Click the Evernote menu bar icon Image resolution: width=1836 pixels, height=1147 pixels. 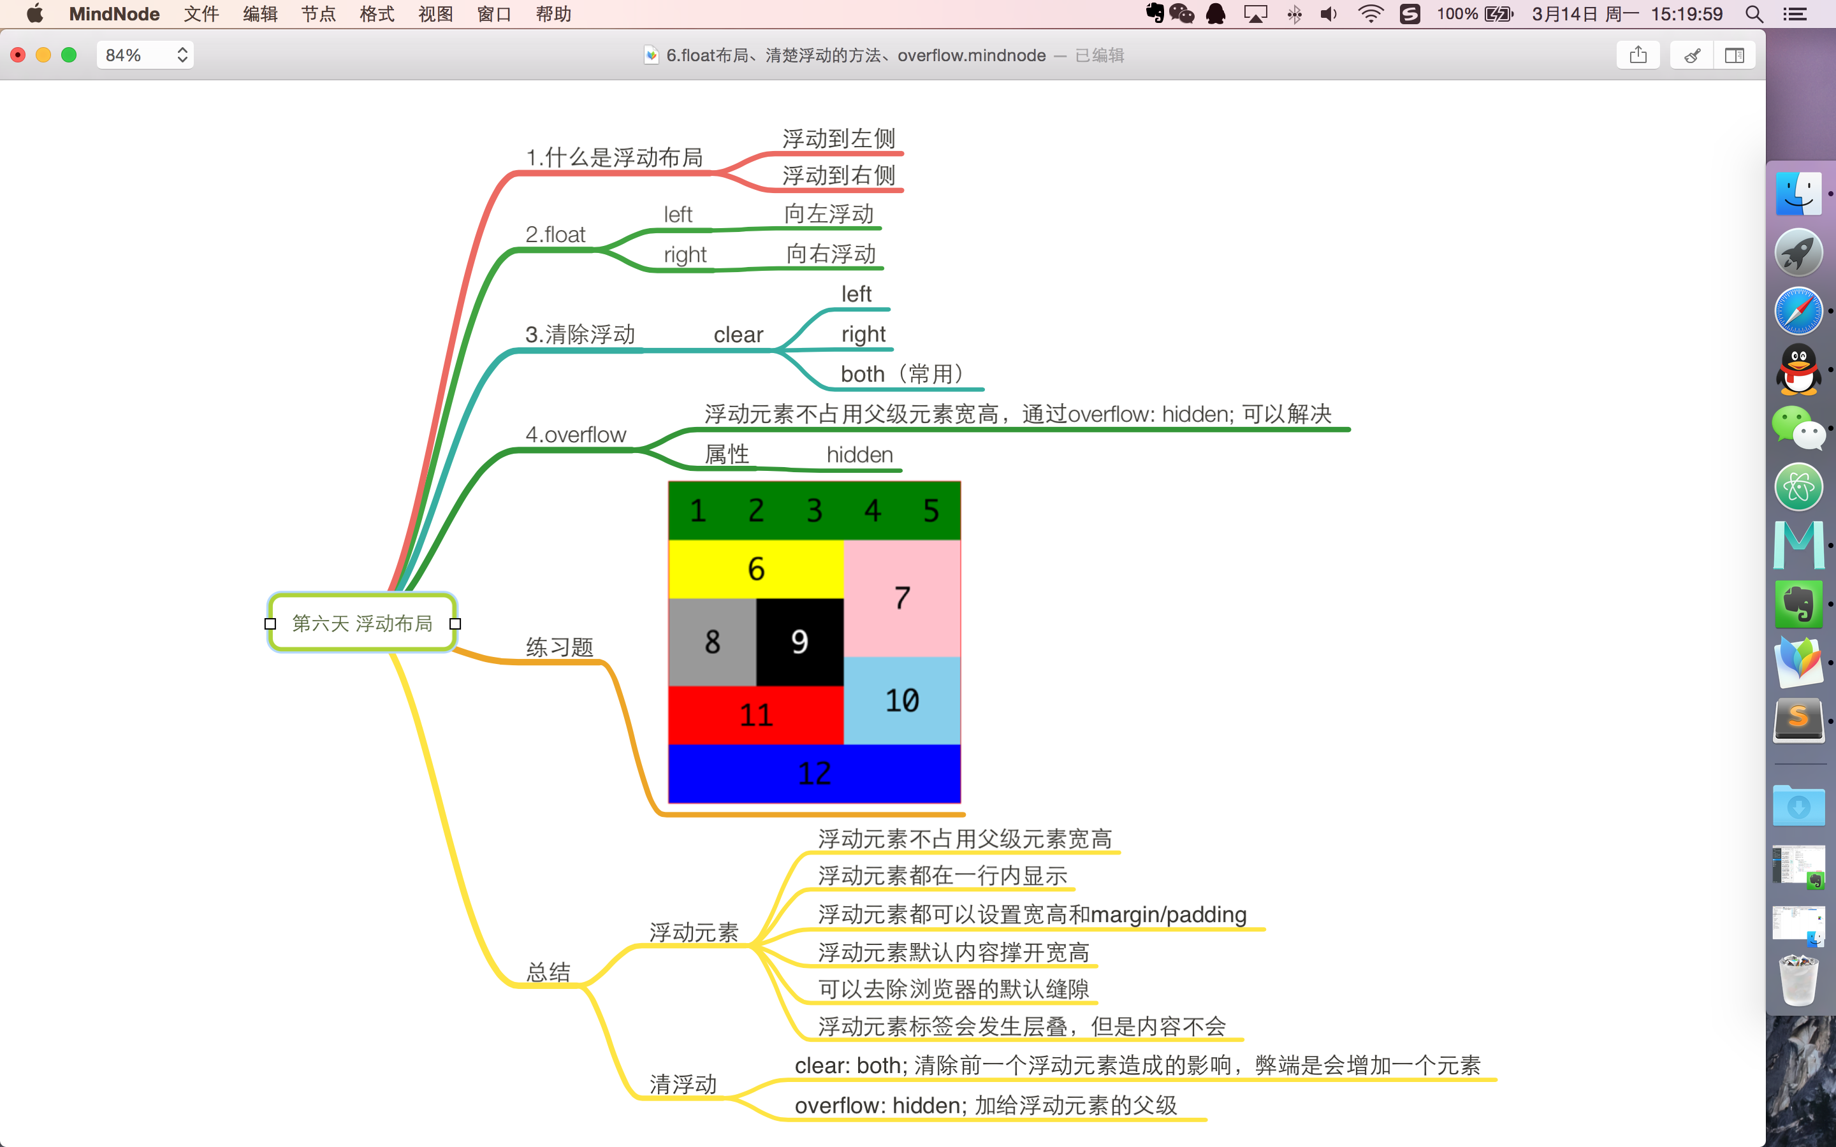pyautogui.click(x=1155, y=13)
